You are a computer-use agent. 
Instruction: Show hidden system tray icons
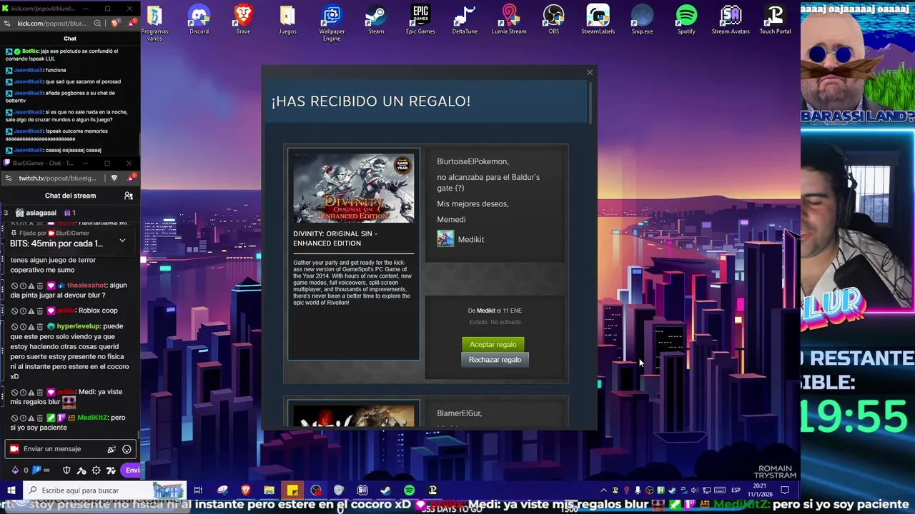coord(603,490)
